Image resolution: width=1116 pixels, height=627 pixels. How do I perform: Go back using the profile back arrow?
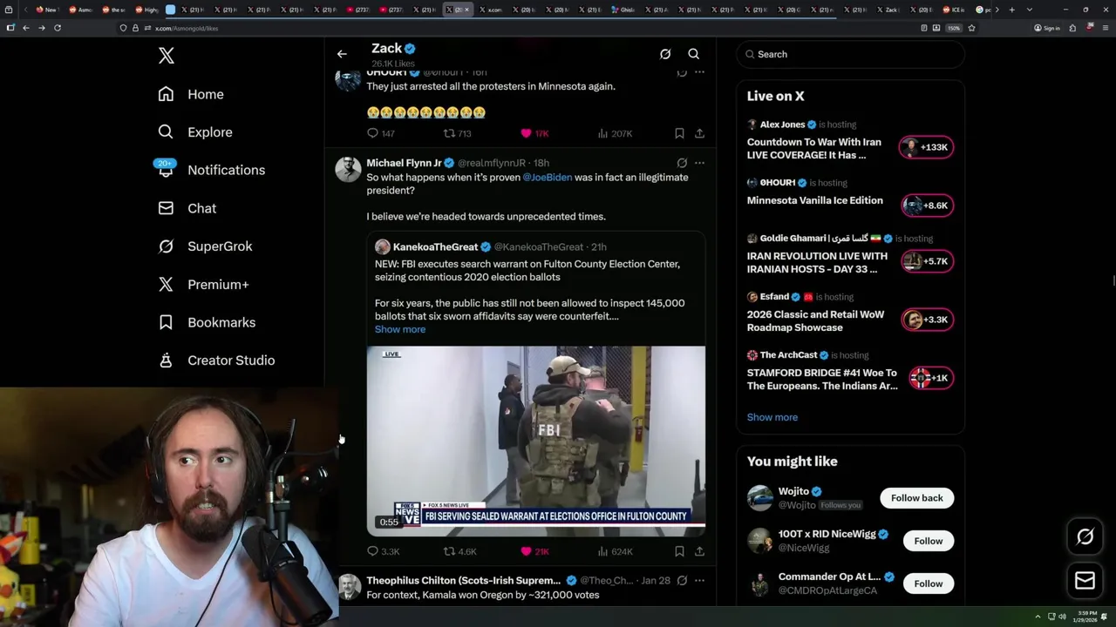(342, 54)
